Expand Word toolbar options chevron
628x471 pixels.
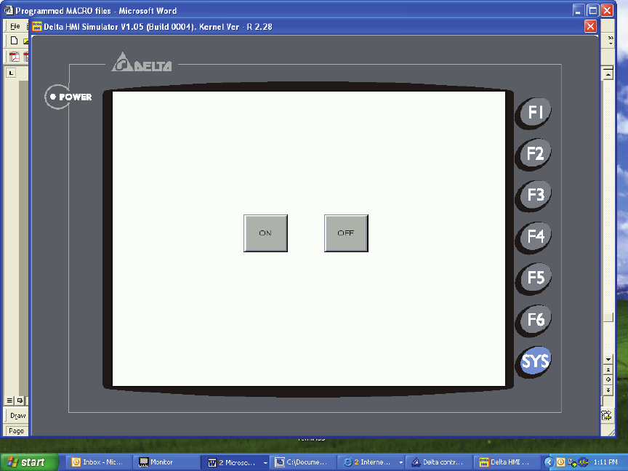click(x=611, y=40)
